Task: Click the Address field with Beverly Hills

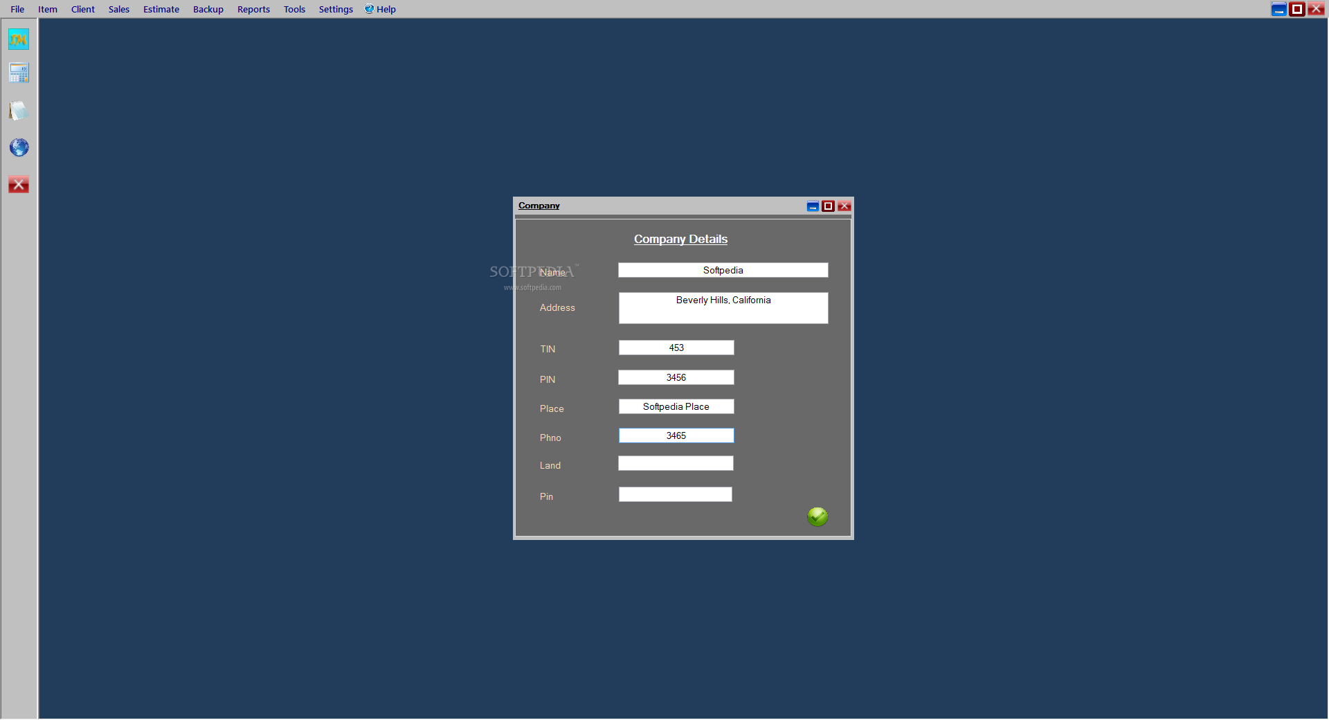Action: 723,308
